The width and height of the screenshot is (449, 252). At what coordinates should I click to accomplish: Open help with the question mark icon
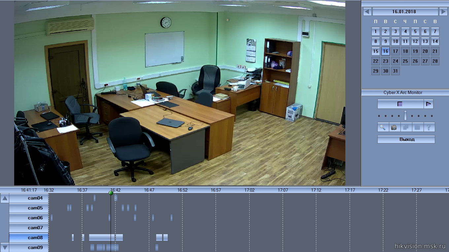click(429, 127)
